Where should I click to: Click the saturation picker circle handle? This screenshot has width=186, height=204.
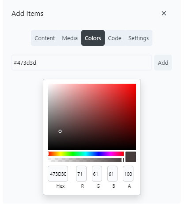pyautogui.click(x=60, y=131)
